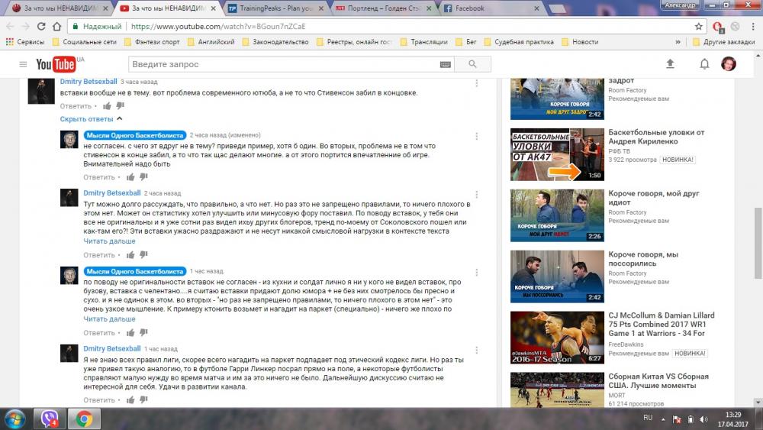Open the "Баскетбольные уловки от Андрея Кириленко" video
763x430 pixels.
point(655,137)
